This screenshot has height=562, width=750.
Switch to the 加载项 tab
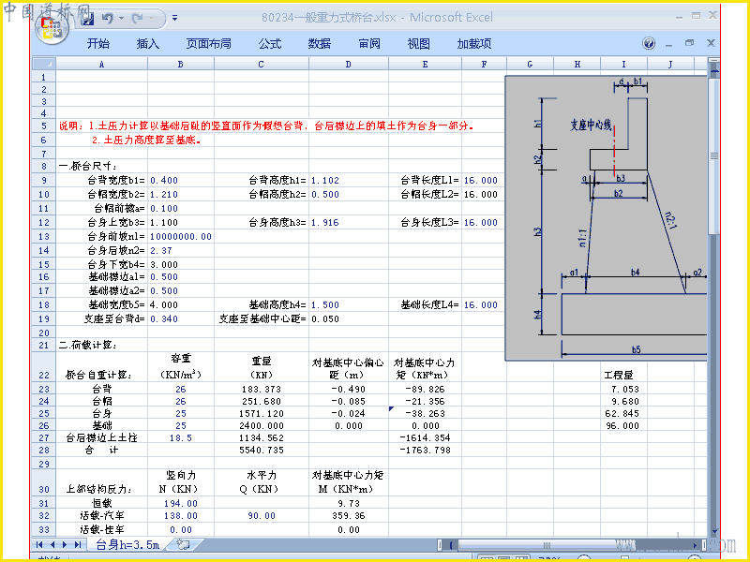pyautogui.click(x=474, y=43)
